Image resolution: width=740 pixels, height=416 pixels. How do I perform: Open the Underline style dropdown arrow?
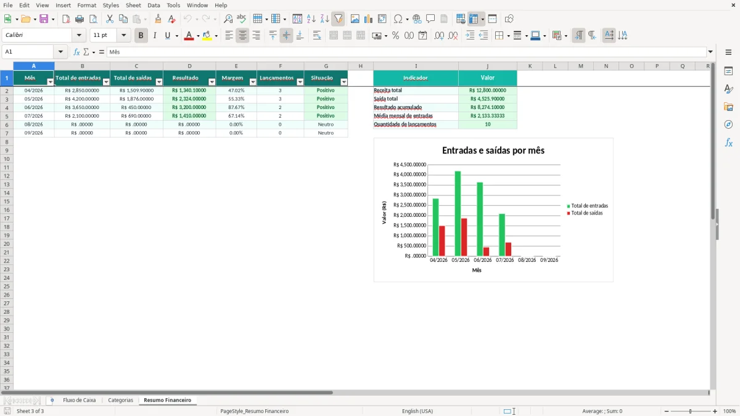(177, 36)
